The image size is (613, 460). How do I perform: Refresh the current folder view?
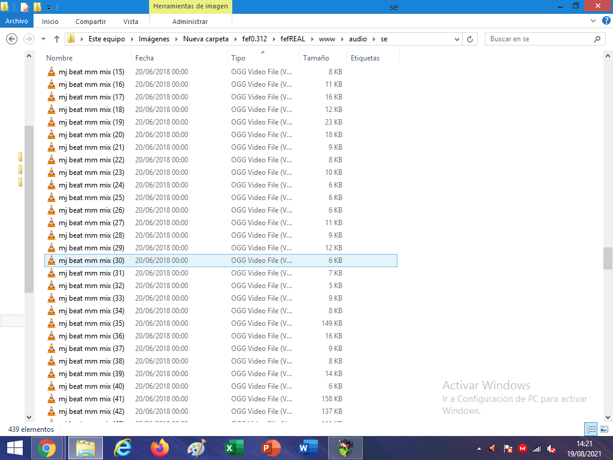470,39
